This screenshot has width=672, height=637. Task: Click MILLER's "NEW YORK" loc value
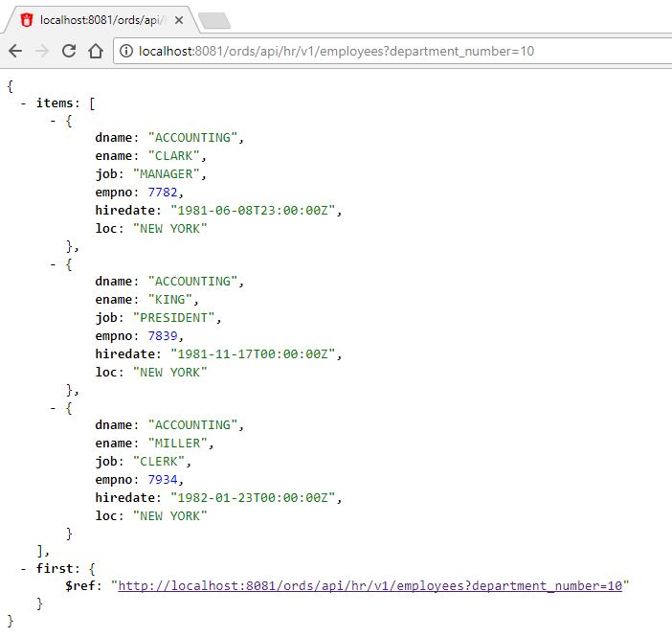pos(169,516)
